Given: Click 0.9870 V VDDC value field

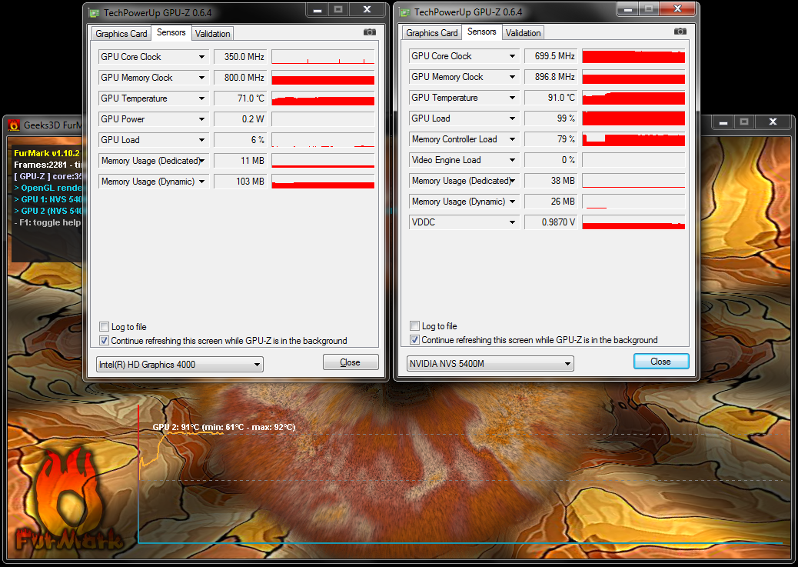Looking at the screenshot, I should click(x=551, y=222).
